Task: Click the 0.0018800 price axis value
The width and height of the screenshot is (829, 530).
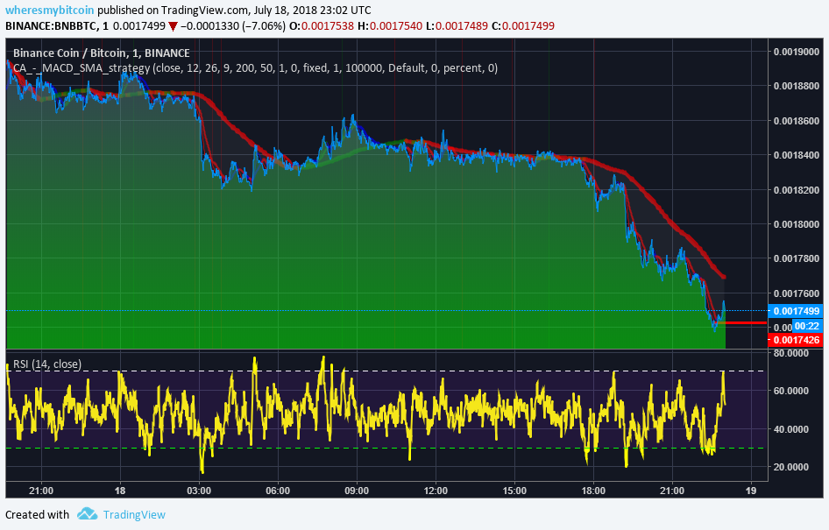Action: (x=797, y=86)
